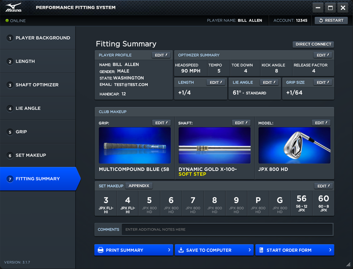The width and height of the screenshot is (353, 269).
Task: Click the arrow on Start Order Form
Action: [x=330, y=250]
